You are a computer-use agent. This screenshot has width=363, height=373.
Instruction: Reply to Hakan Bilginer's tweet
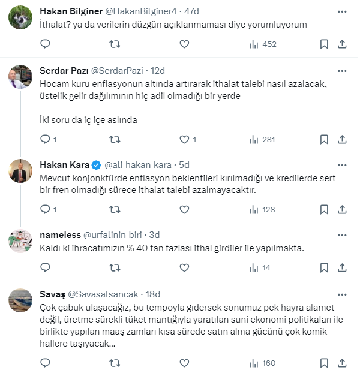[x=45, y=44]
